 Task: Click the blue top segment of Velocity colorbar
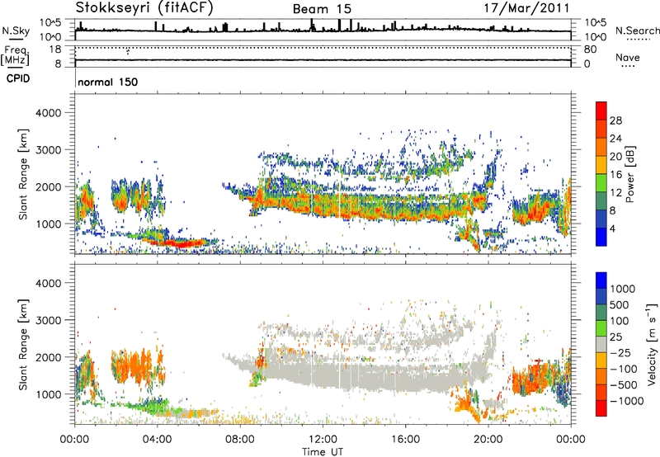pos(601,280)
